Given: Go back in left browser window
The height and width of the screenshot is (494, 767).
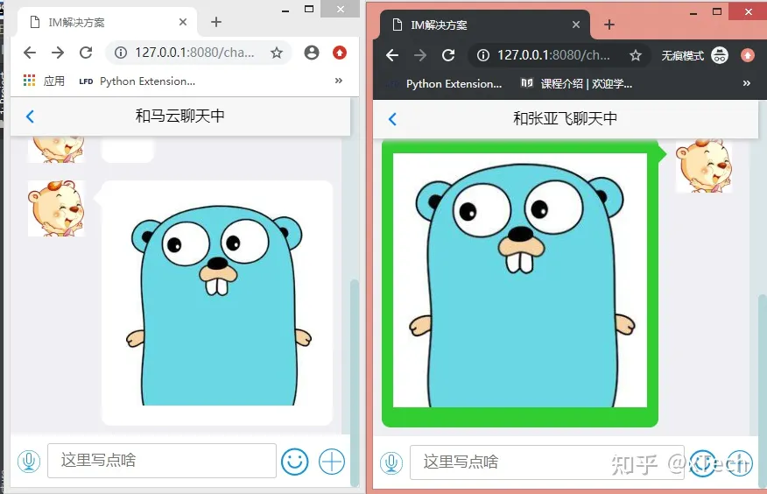Looking at the screenshot, I should click(30, 53).
